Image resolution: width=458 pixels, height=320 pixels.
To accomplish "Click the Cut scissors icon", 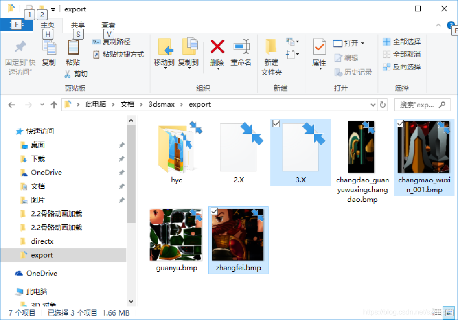I will 67,74.
